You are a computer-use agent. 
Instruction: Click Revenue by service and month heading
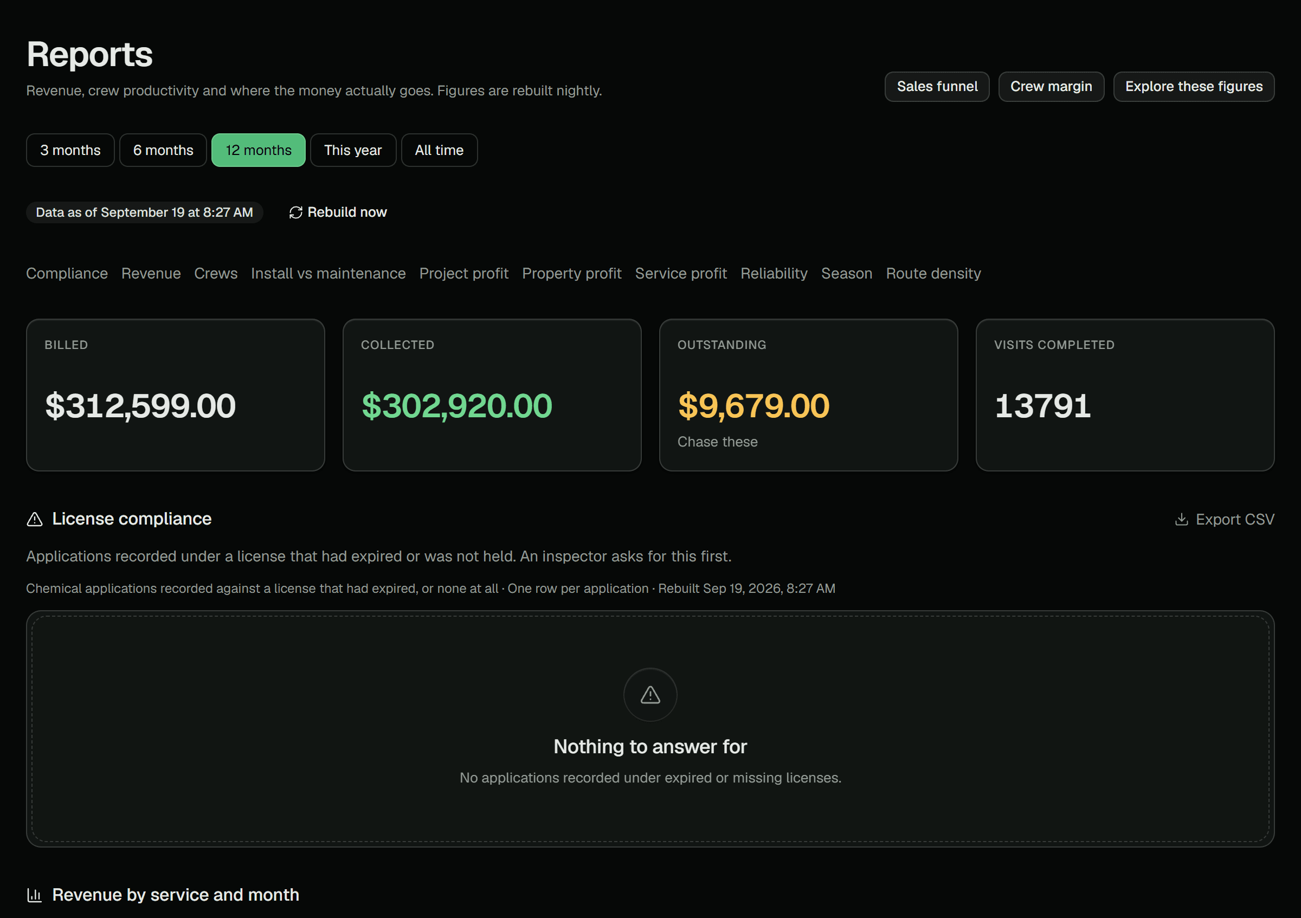coord(176,895)
